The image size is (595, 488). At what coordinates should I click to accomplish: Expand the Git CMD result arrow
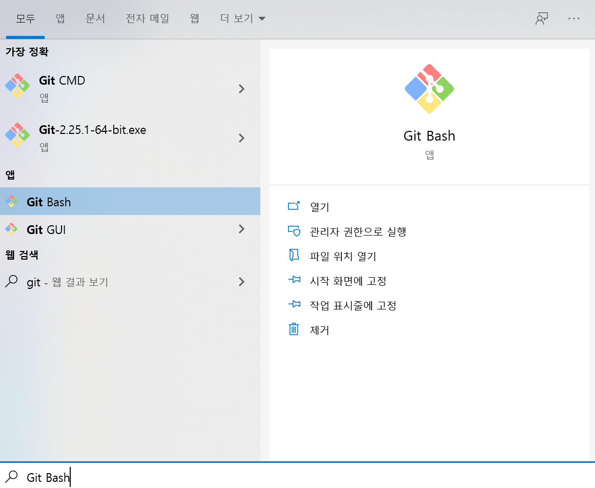tap(241, 89)
